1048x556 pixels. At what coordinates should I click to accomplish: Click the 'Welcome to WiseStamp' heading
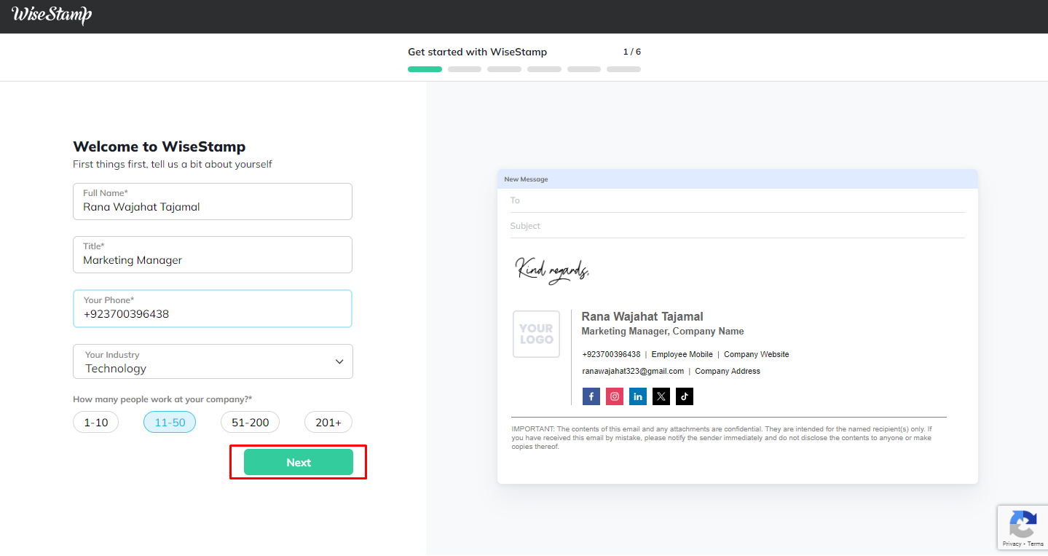click(x=159, y=146)
